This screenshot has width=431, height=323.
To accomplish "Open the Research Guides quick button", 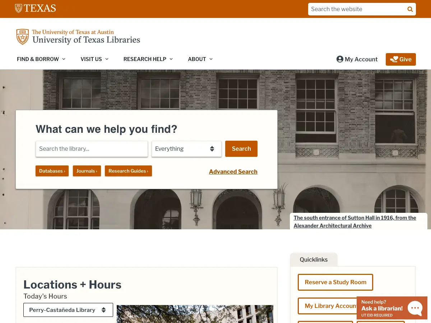I will coord(128,171).
